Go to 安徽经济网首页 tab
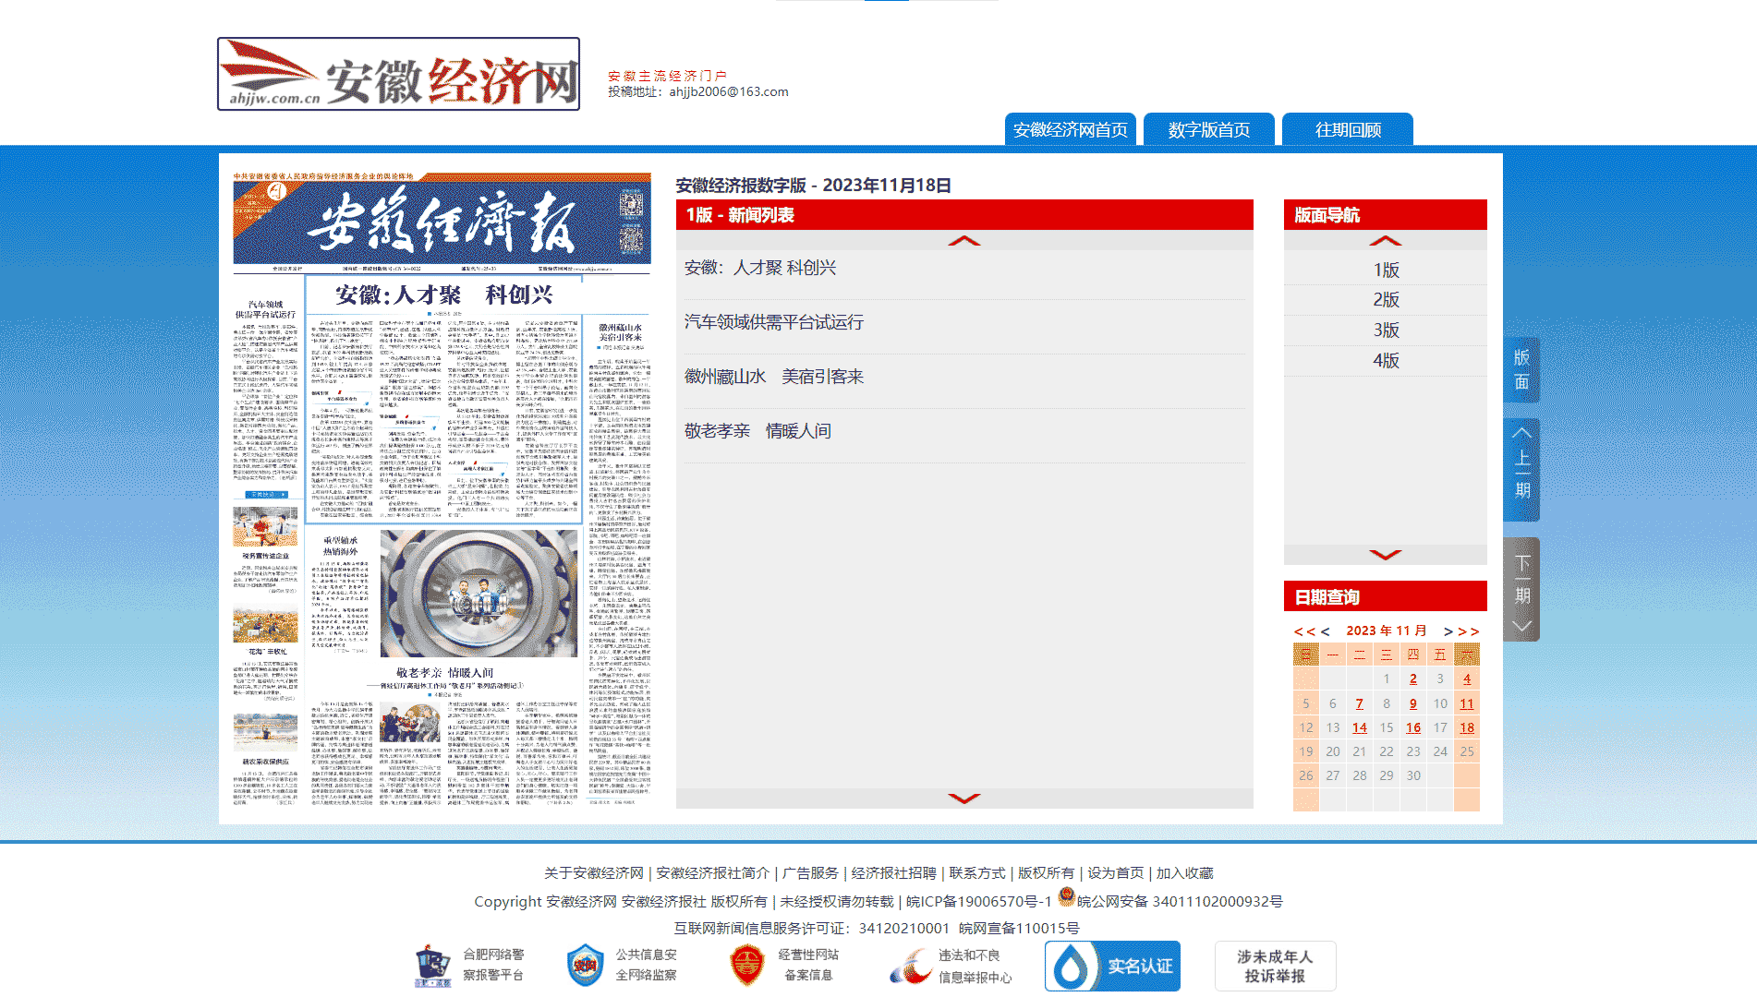 (1070, 129)
